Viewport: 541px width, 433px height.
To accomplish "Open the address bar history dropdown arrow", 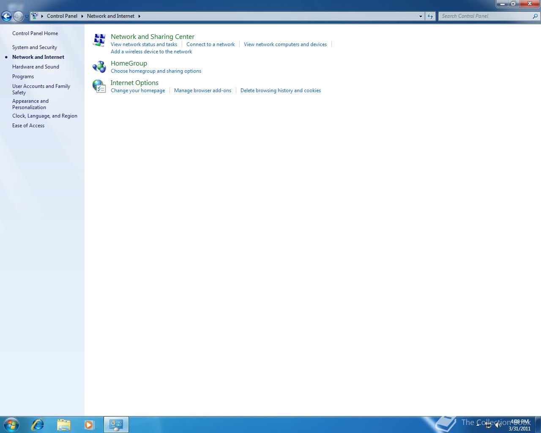I will (x=420, y=16).
